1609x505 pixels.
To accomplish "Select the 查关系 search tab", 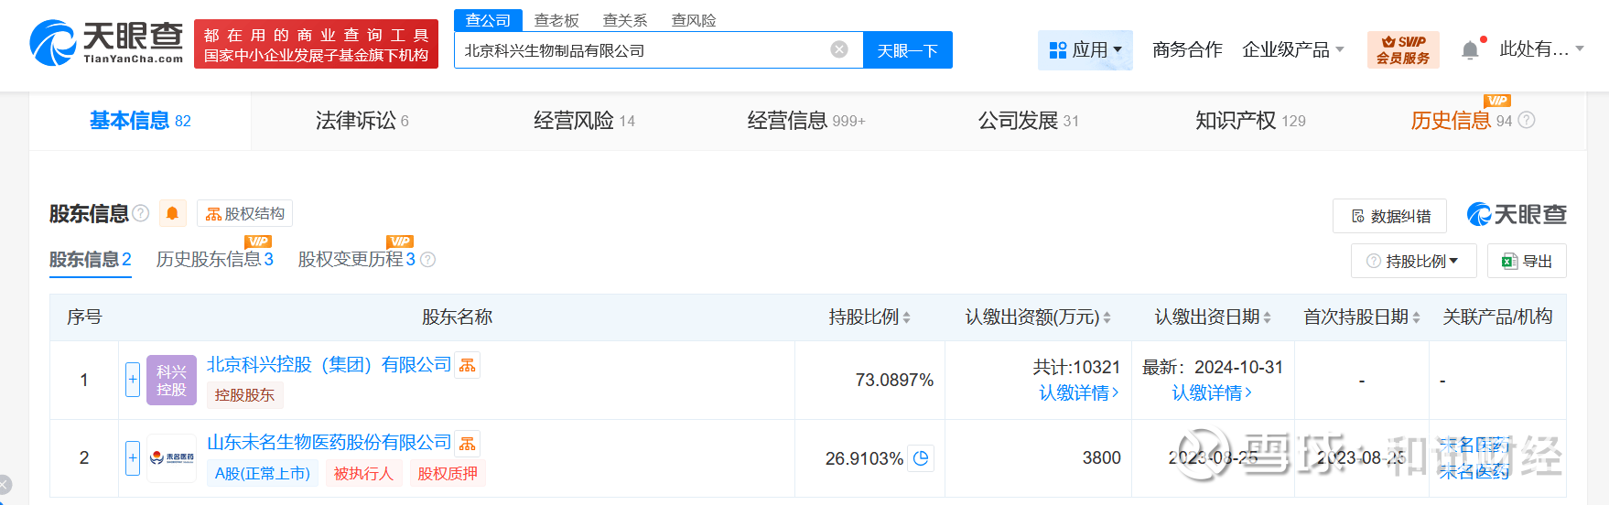I will coord(625,20).
